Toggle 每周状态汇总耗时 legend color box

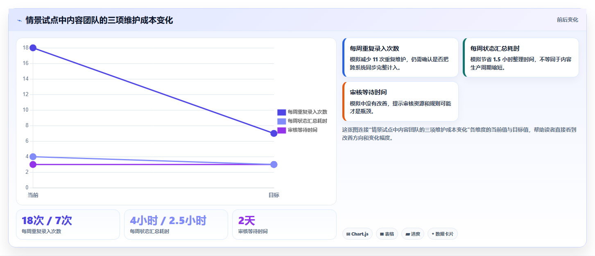[x=281, y=121]
